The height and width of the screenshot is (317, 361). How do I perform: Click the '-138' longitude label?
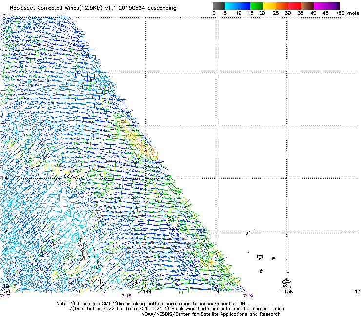[x=287, y=292]
